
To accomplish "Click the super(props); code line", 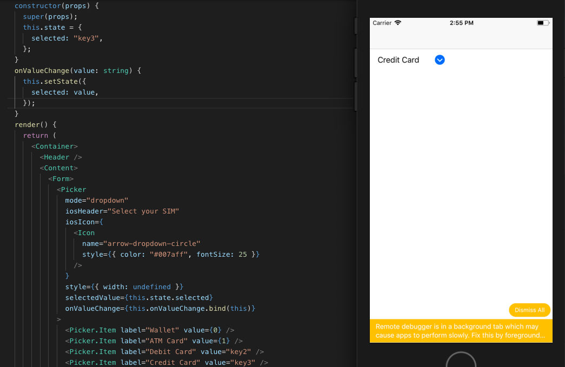I will click(x=50, y=17).
